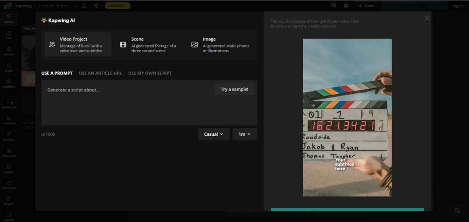Viewport: 469px width, 222px height.
Task: Open the AI Voice tool in sidebar
Action: pyautogui.click(x=9, y=137)
